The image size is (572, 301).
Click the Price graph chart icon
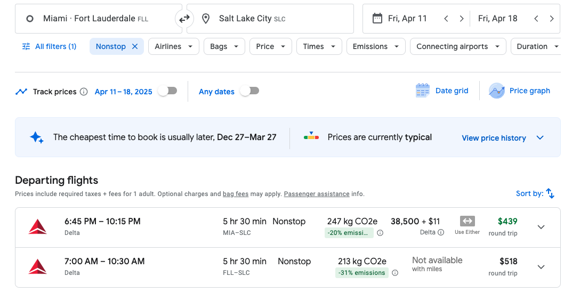pos(497,91)
